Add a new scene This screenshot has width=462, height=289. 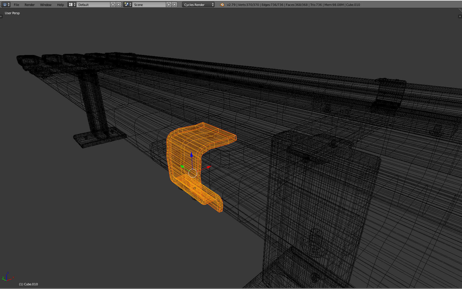(x=169, y=5)
